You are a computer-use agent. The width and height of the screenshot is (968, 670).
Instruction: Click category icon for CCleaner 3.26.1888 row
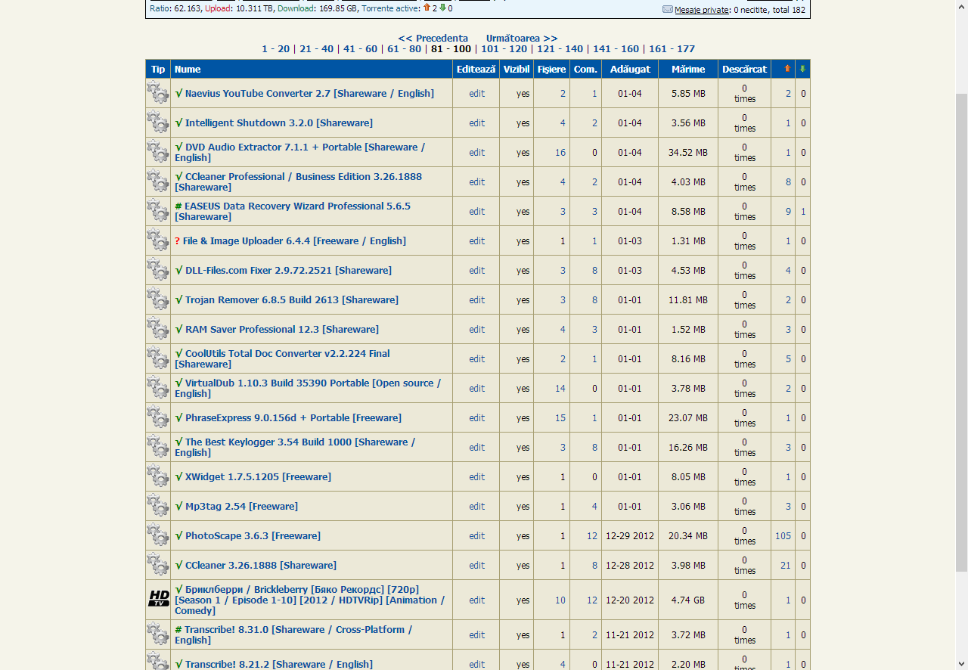pos(158,565)
